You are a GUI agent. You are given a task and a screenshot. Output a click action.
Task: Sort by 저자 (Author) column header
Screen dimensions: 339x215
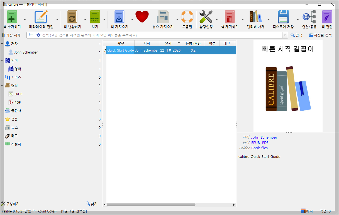point(147,43)
